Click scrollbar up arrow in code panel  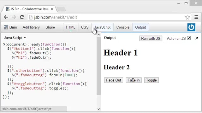[99, 35]
